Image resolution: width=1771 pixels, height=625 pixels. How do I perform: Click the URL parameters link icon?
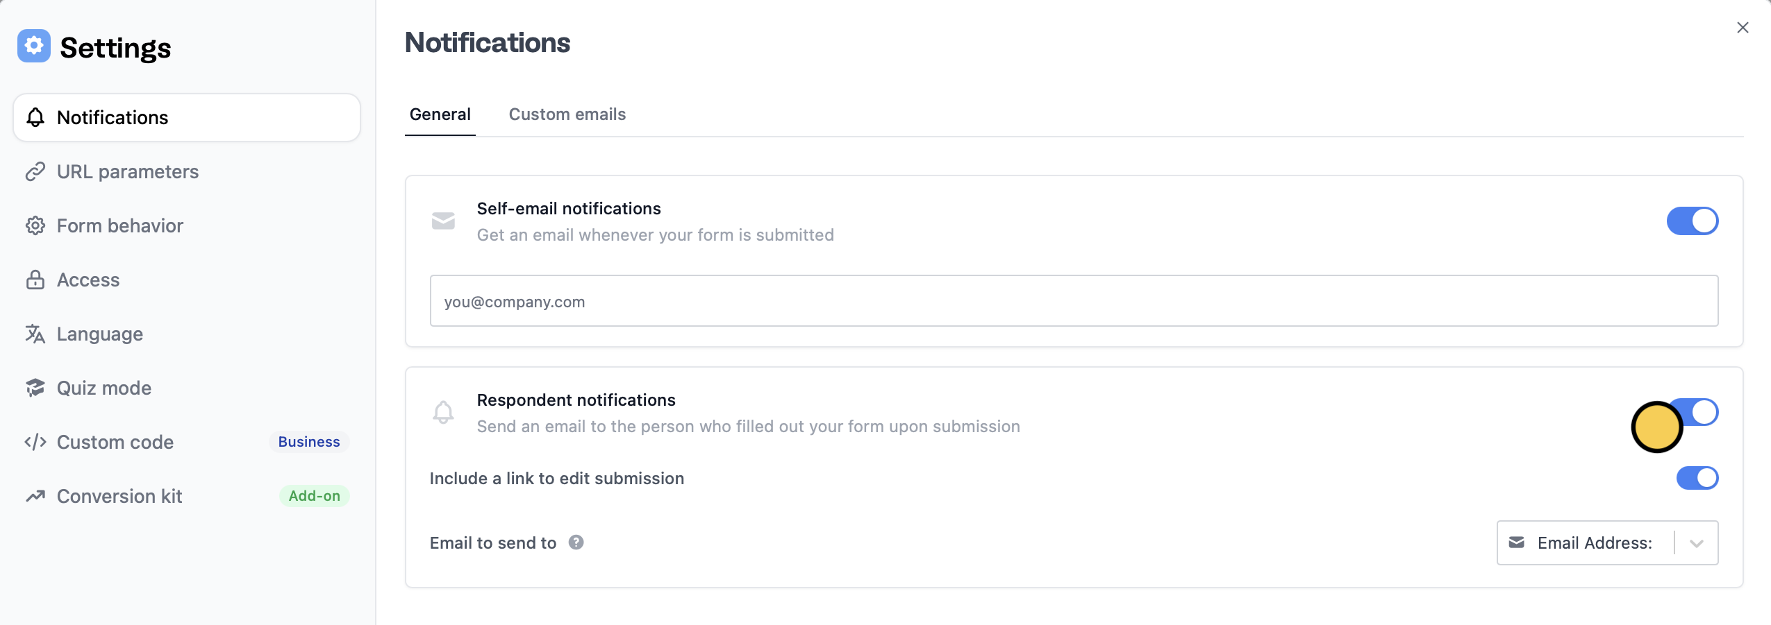pyautogui.click(x=35, y=171)
